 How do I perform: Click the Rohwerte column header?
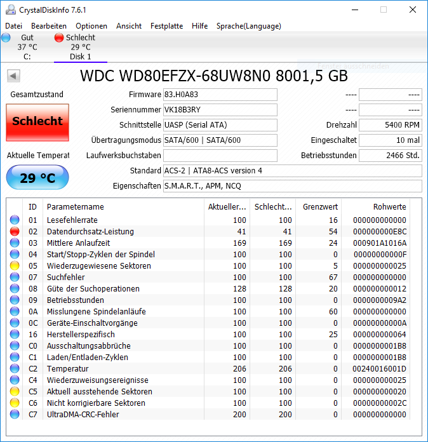[x=376, y=206]
